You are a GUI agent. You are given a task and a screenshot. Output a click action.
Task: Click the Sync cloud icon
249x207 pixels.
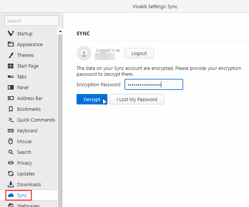[x=11, y=195]
